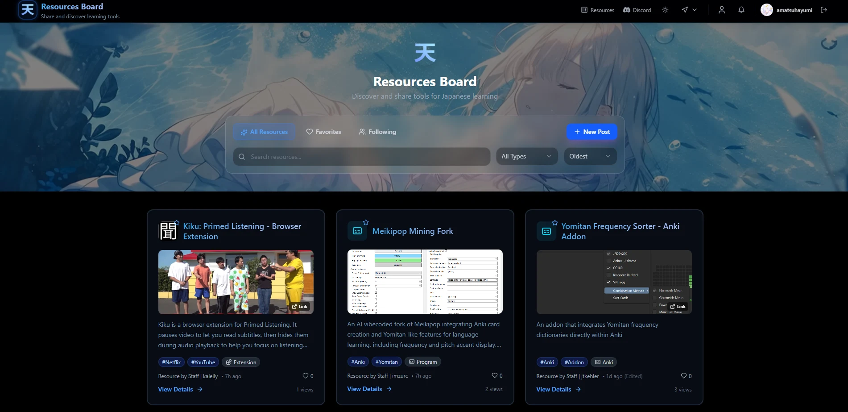Star the Yomitan Frequency Sorter resource

555,222
